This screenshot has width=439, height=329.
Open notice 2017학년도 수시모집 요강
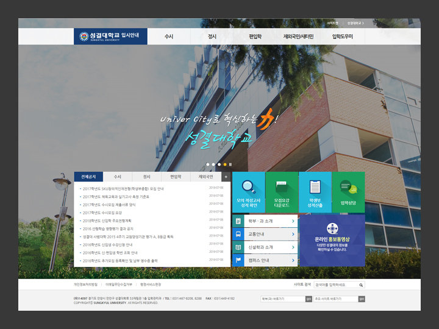[102, 213]
